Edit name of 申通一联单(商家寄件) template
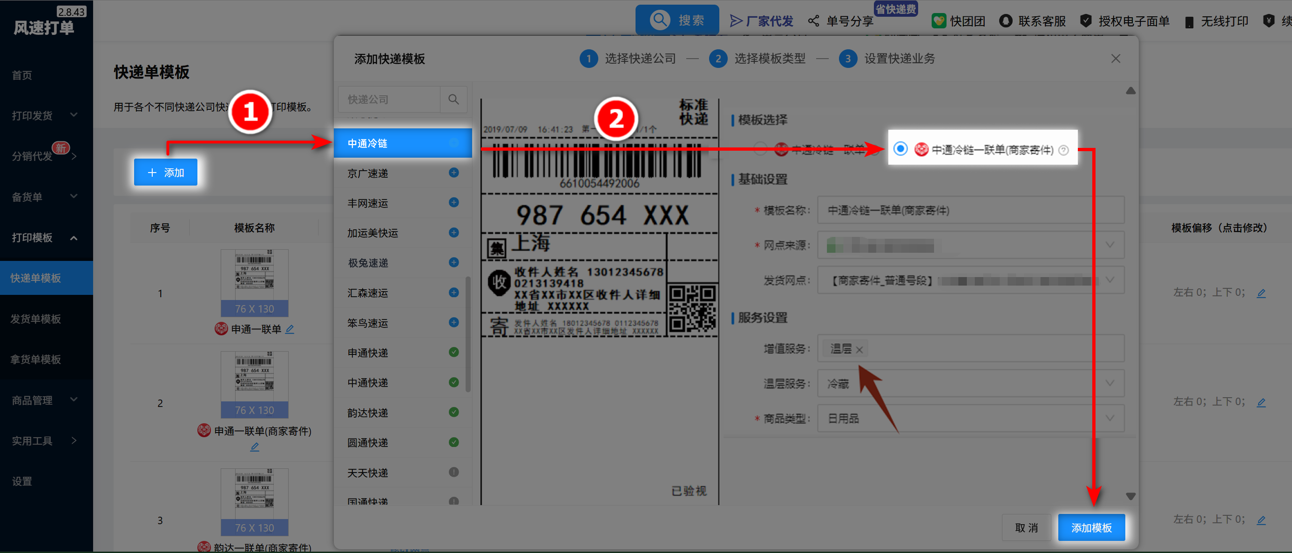 pos(255,446)
